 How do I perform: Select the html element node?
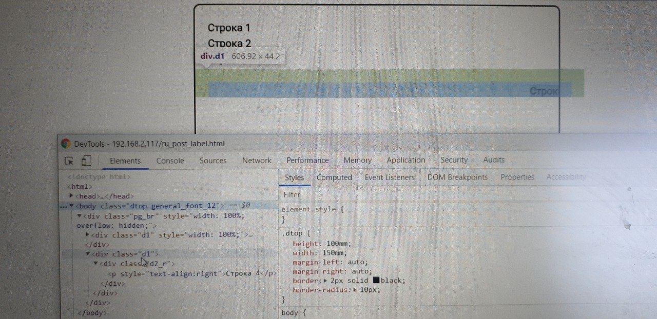click(x=80, y=187)
